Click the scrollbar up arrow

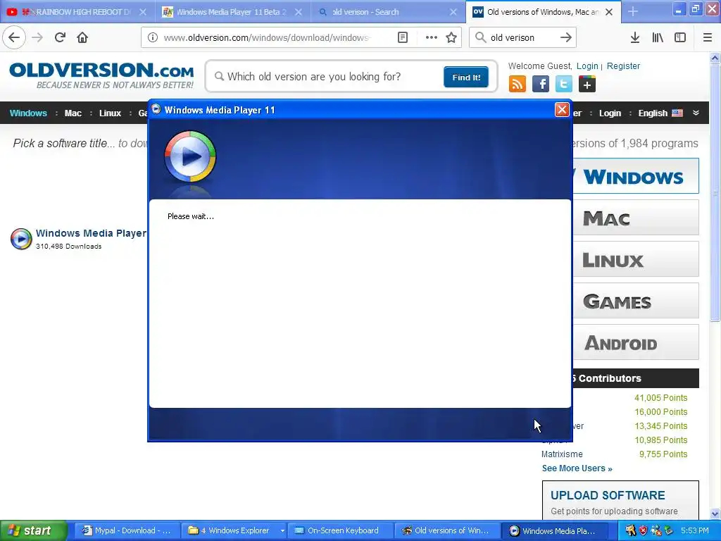[715, 58]
